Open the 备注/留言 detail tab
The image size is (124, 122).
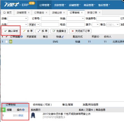tap(68, 104)
